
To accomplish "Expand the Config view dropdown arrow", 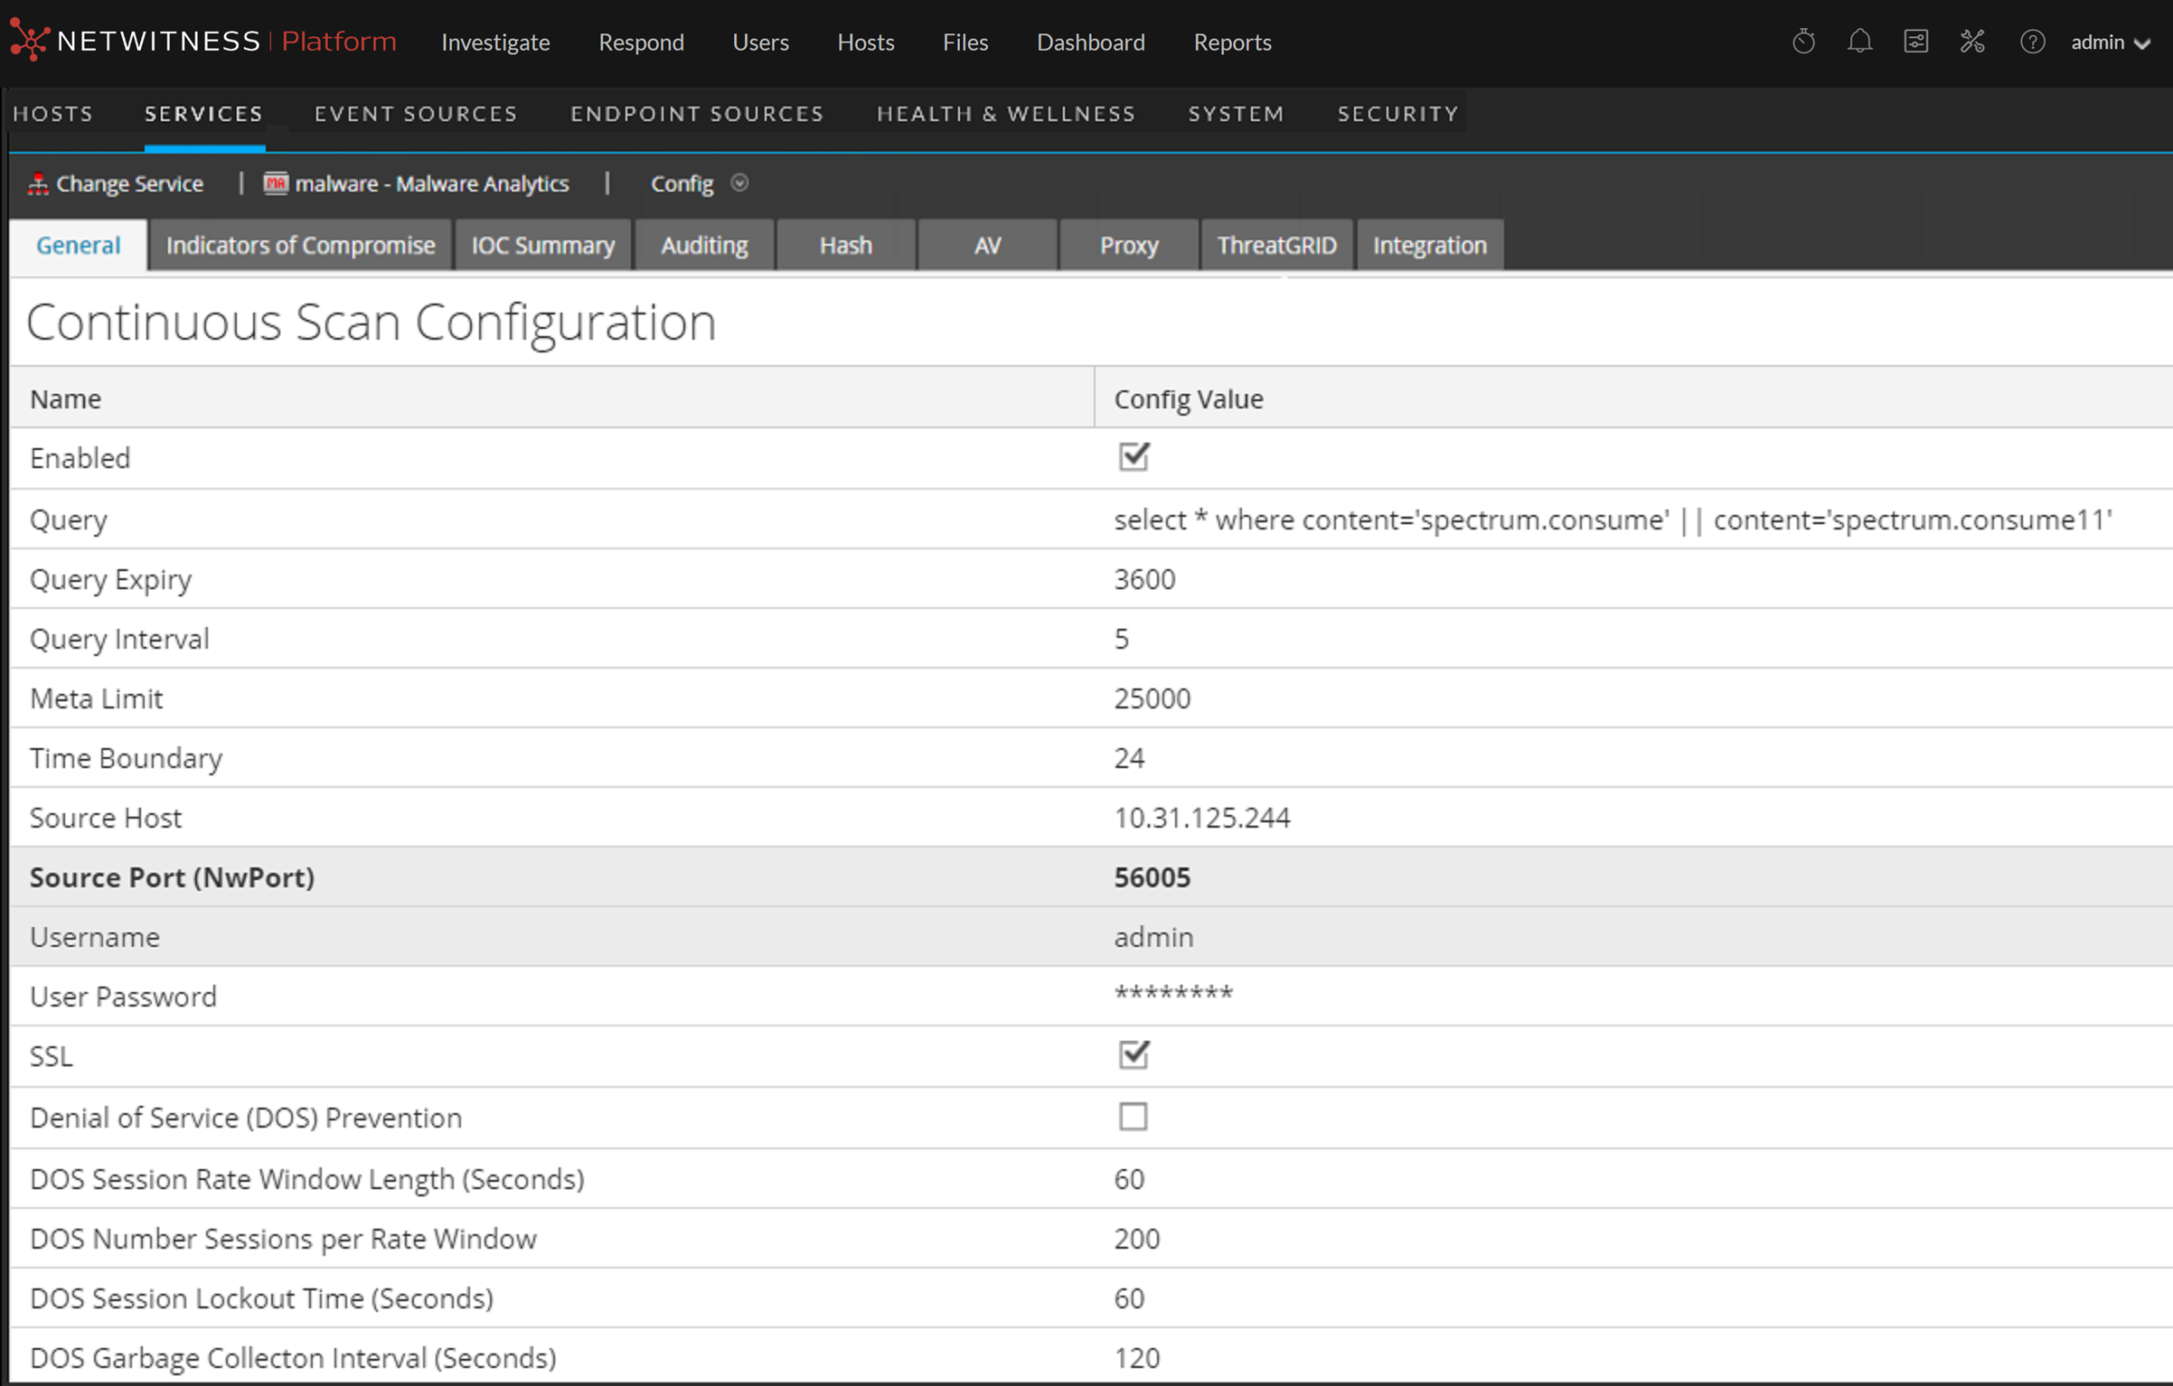I will (x=739, y=183).
